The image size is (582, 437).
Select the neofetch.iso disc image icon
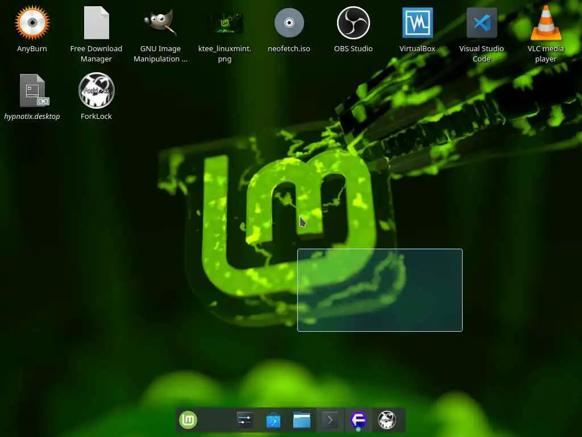coord(289,23)
